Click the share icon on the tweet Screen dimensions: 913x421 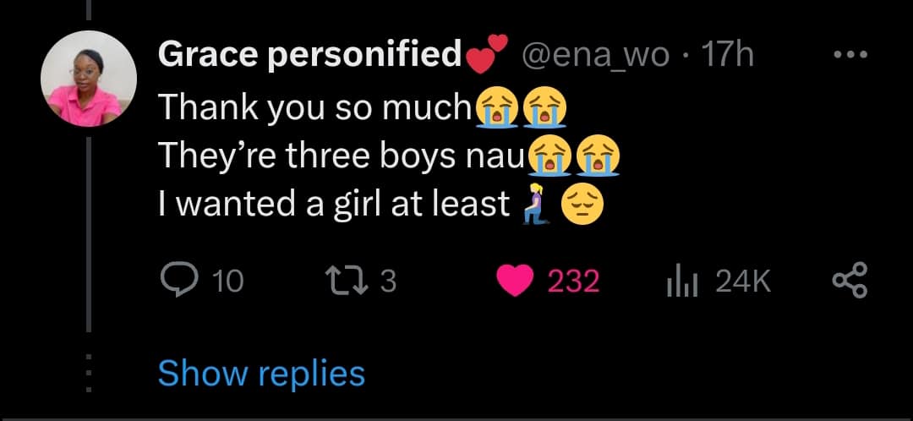tap(849, 281)
